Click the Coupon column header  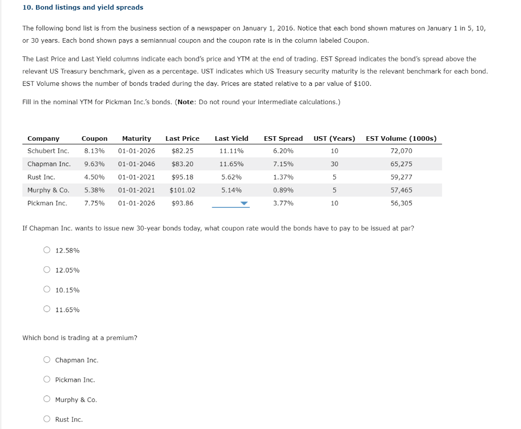[x=95, y=138]
